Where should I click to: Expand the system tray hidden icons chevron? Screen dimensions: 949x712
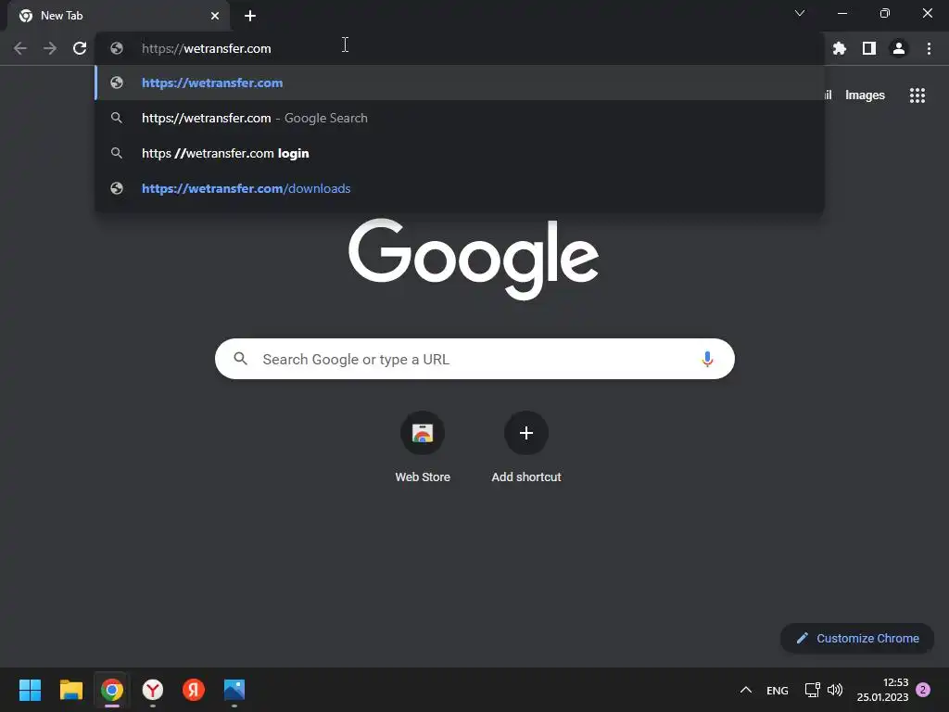tap(746, 690)
